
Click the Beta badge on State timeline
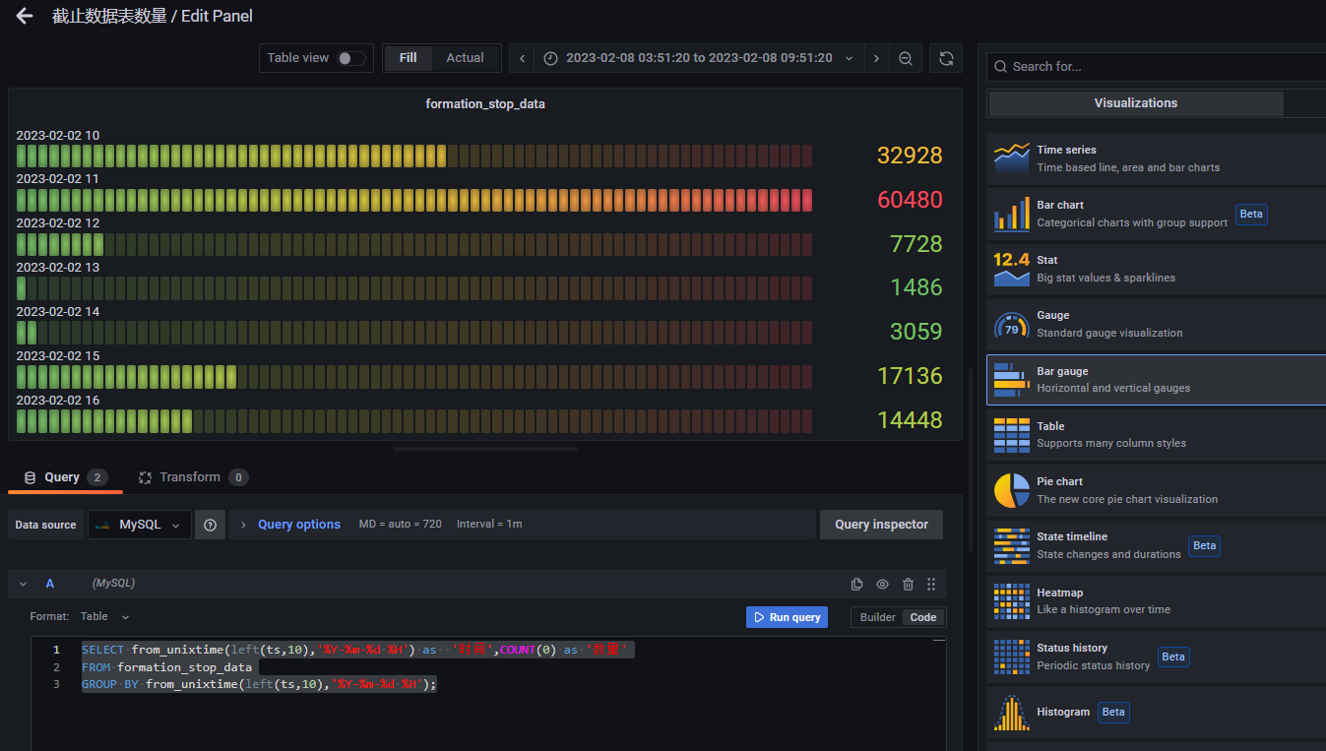[1204, 545]
